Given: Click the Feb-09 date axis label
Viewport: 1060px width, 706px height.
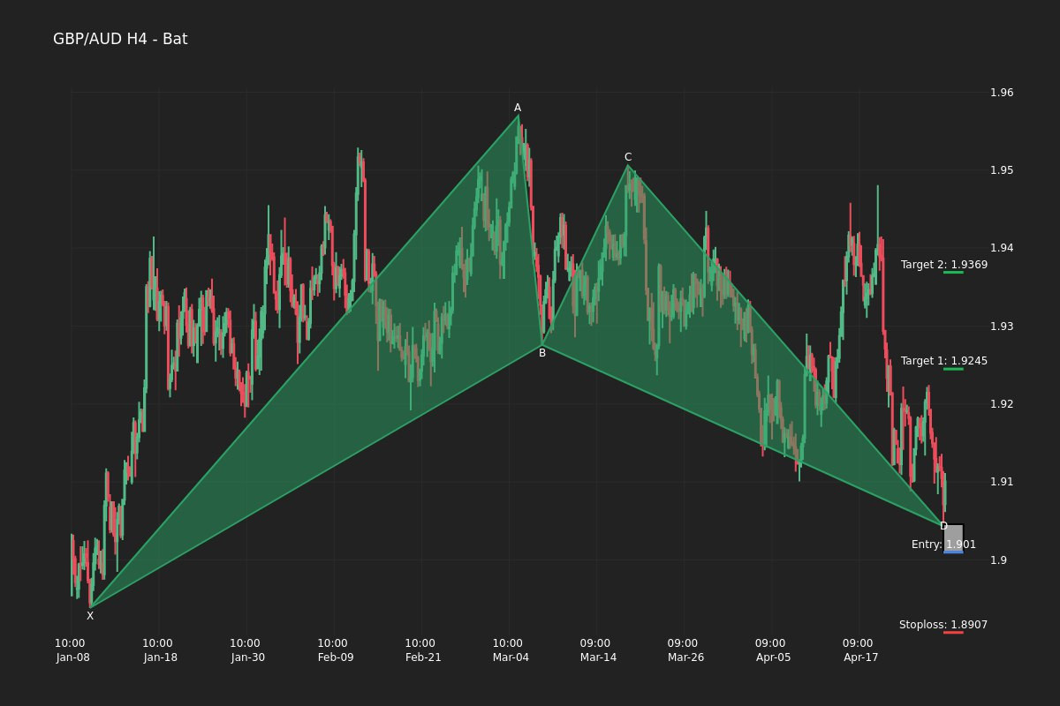Looking at the screenshot, I should [x=336, y=657].
